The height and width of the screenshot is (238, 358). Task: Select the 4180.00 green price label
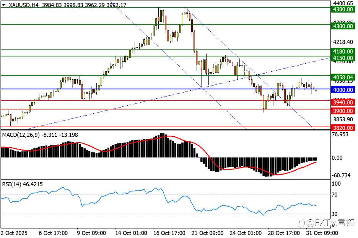[343, 51]
